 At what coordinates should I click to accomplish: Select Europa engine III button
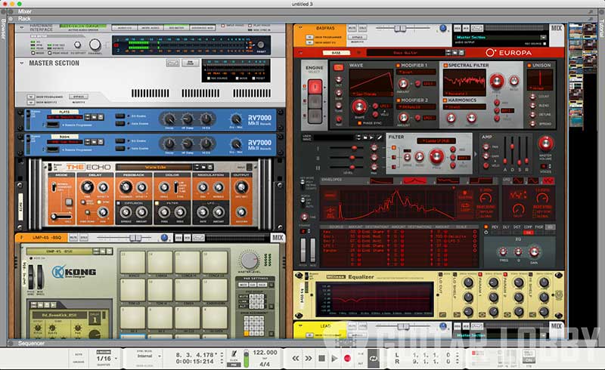tap(315, 116)
